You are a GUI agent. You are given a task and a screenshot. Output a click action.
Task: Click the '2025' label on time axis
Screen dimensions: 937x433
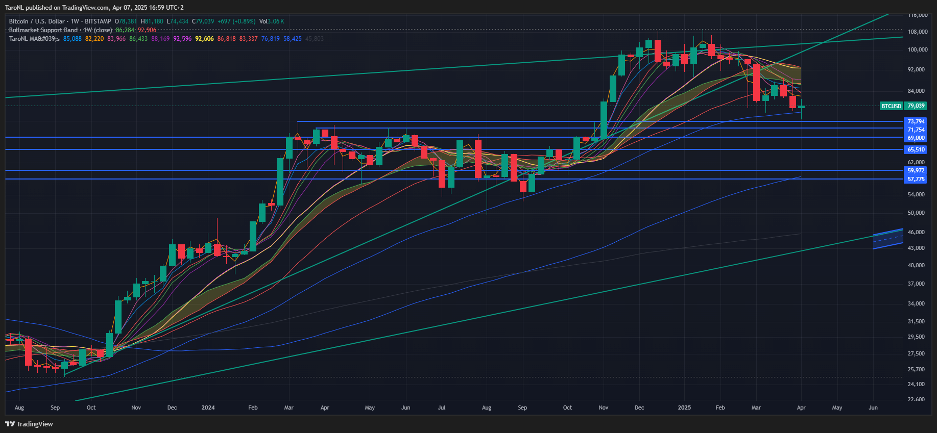[x=684, y=407]
